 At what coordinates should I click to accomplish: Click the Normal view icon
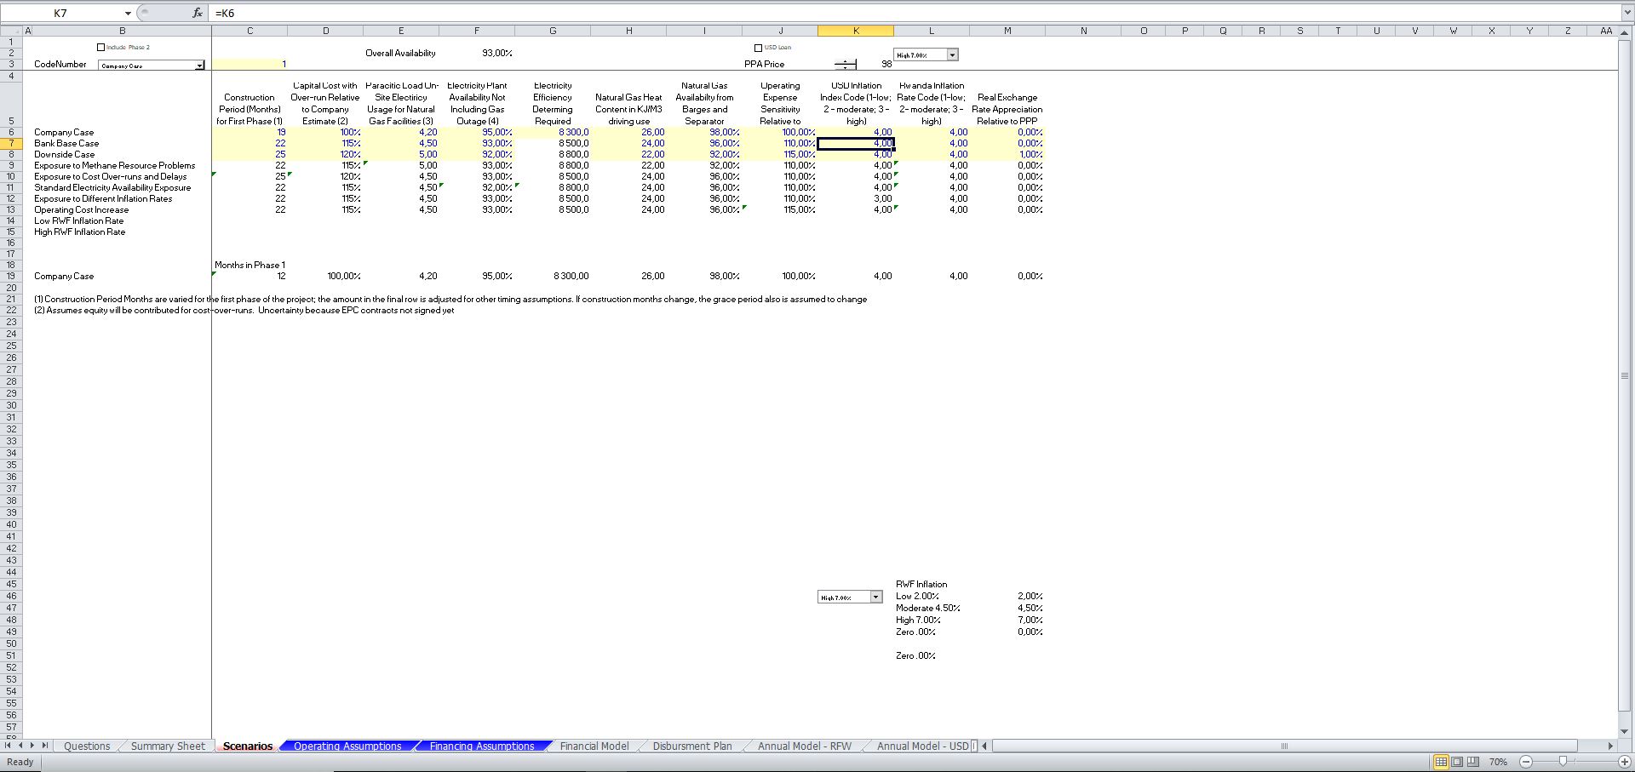coord(1441,762)
